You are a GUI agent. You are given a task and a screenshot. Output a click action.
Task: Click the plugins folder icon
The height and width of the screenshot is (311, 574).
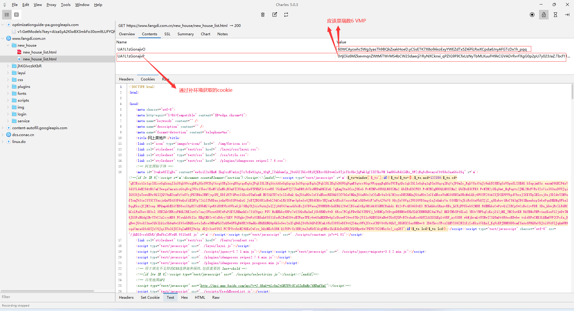point(14,86)
